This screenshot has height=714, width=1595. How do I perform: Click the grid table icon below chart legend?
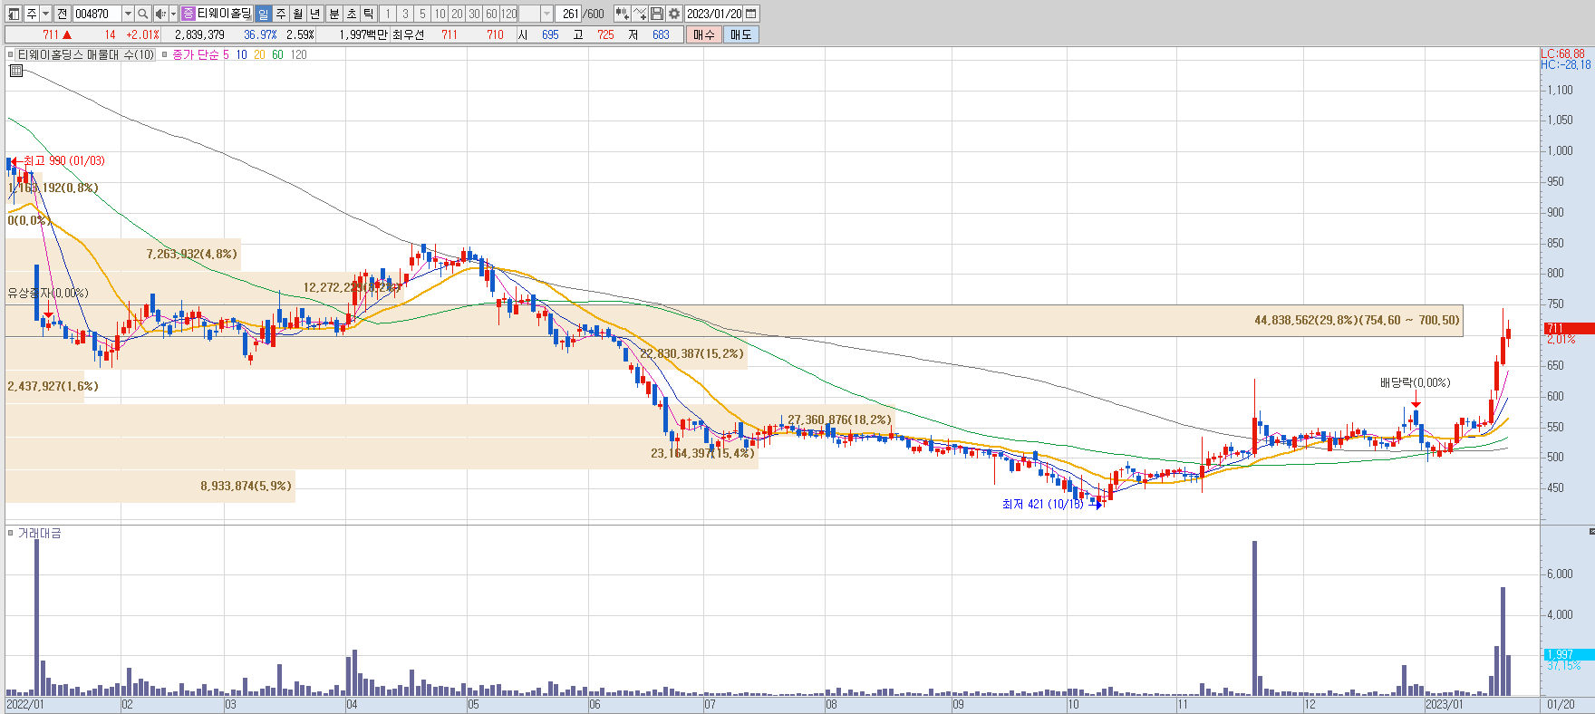click(15, 71)
